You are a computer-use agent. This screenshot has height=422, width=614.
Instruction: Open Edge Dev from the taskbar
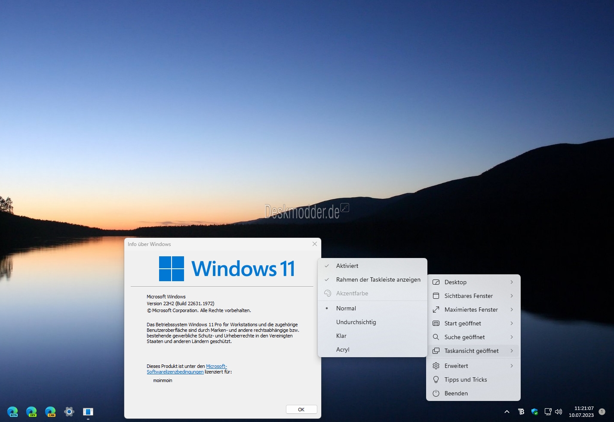[x=31, y=412]
